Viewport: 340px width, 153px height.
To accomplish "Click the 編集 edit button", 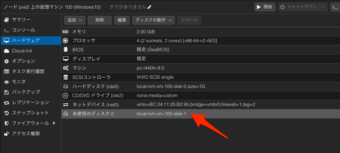I will tap(122, 20).
